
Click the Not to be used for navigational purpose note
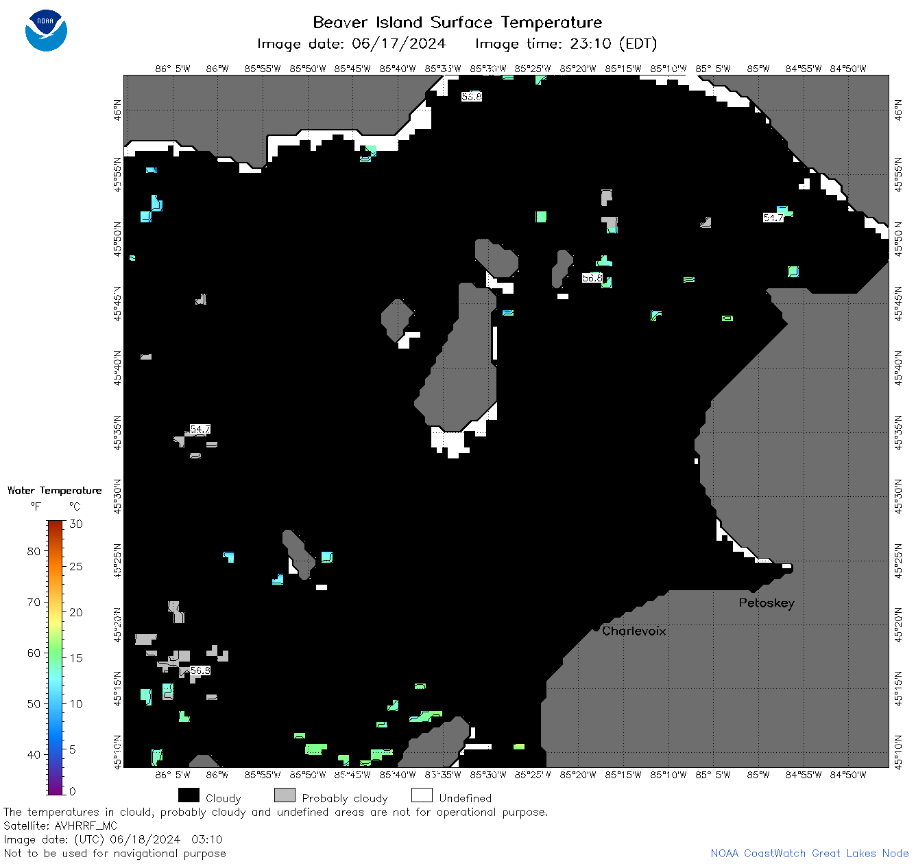[114, 853]
